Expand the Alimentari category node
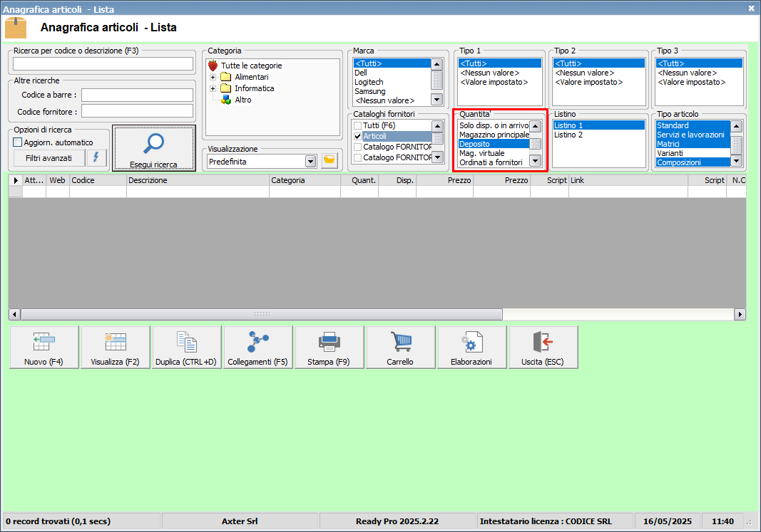Image resolution: width=761 pixels, height=532 pixels. (x=213, y=77)
